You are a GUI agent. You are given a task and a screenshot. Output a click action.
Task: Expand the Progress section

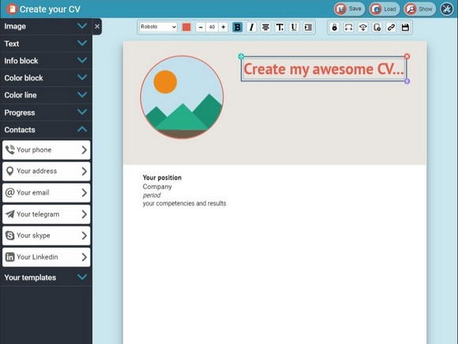[46, 112]
